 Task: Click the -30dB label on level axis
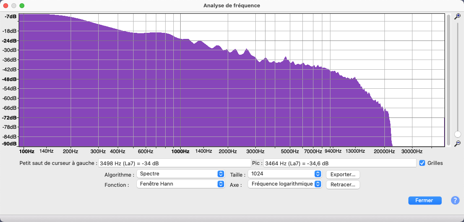coord(9,50)
